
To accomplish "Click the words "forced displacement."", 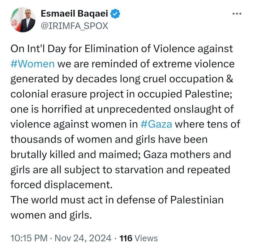I will tap(62, 185).
